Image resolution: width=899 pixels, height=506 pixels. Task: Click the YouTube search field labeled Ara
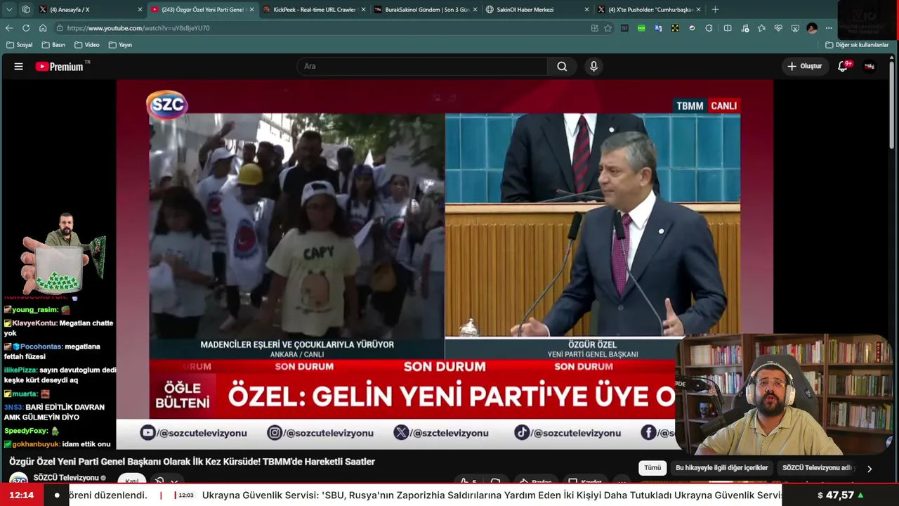[422, 66]
